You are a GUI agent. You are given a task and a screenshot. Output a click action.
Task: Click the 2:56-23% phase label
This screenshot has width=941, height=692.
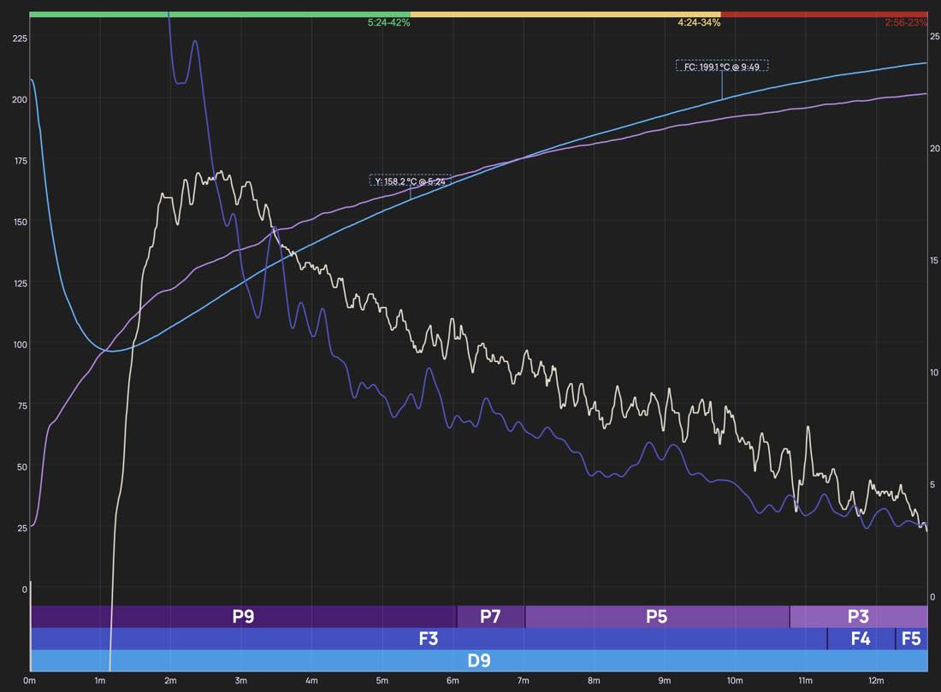[906, 23]
